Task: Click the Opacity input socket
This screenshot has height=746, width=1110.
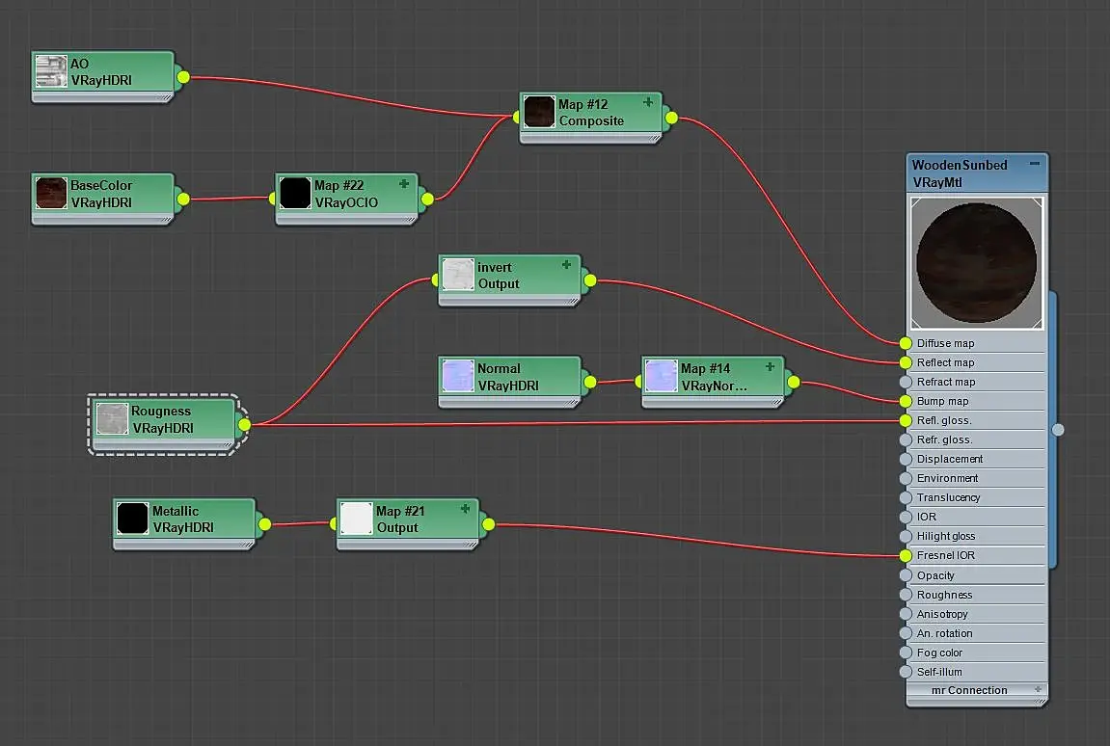Action: coord(906,575)
